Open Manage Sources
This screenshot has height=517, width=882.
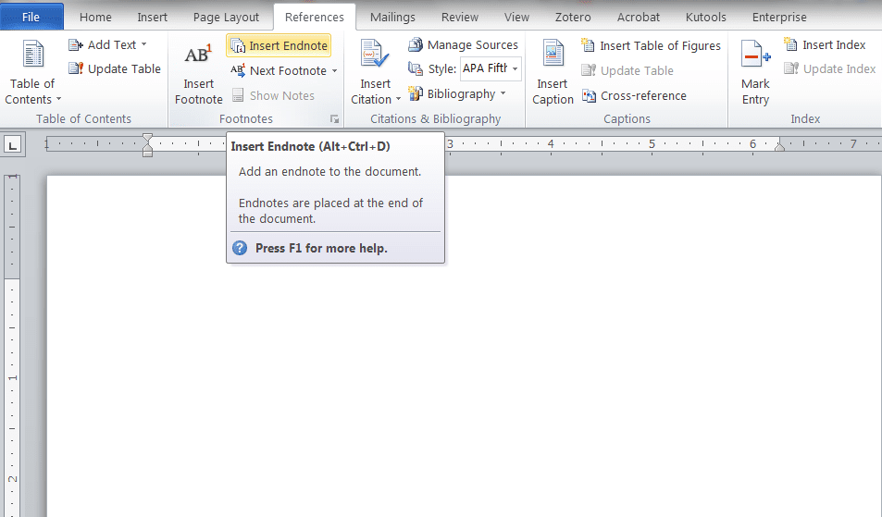click(x=463, y=45)
